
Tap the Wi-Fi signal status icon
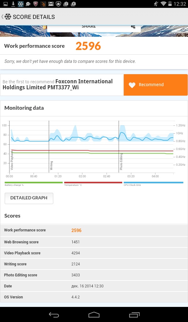163,4
